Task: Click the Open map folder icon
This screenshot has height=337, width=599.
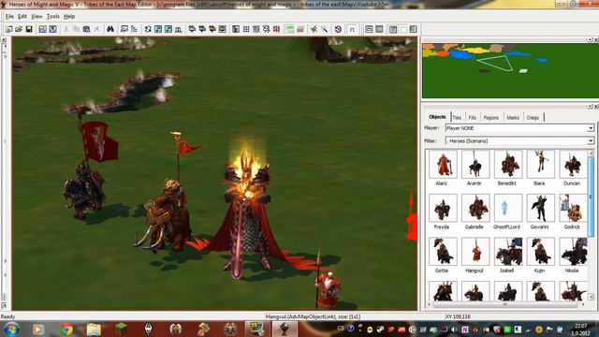Action: pos(19,29)
